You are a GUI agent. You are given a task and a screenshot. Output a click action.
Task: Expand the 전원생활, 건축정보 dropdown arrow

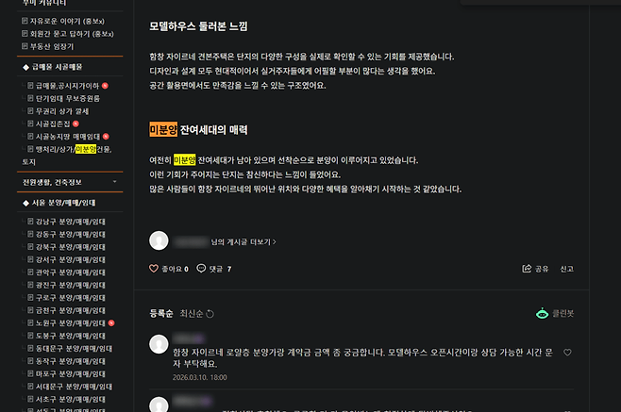click(115, 182)
